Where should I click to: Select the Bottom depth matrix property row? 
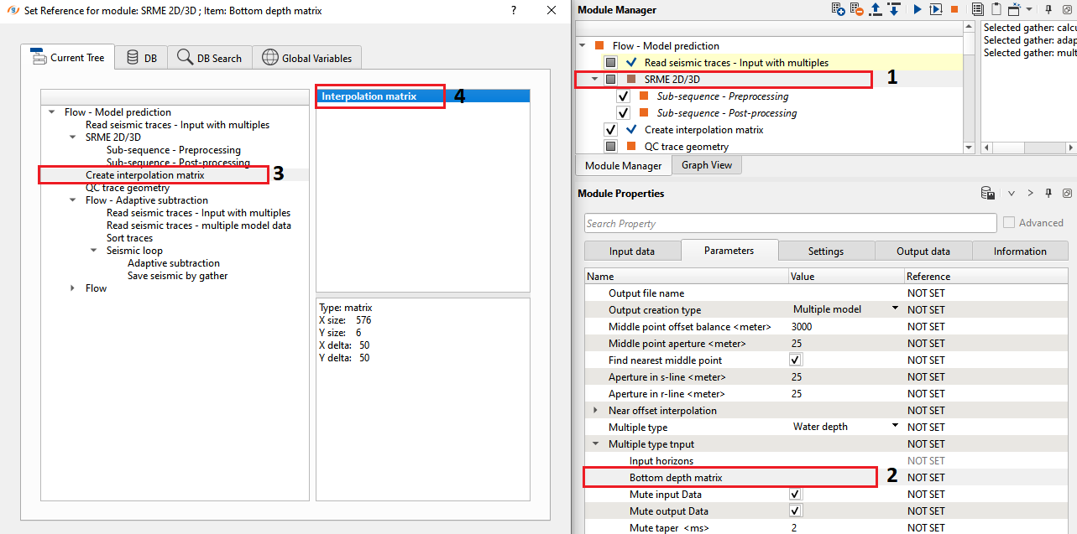point(675,478)
